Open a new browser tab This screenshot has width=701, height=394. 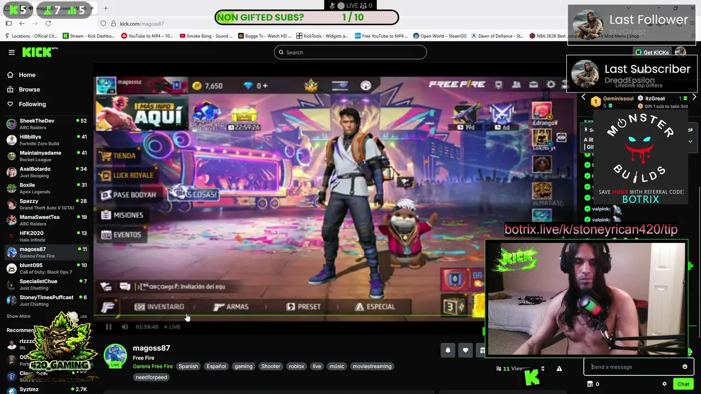pos(106,8)
